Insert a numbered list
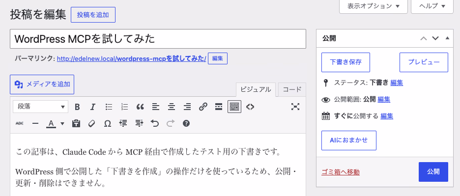Viewport: 460px width, 196px height. click(x=124, y=107)
